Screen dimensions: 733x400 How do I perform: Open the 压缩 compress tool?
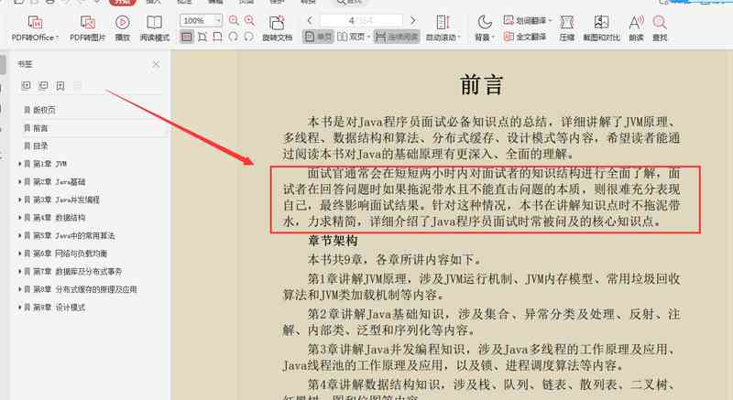[566, 28]
